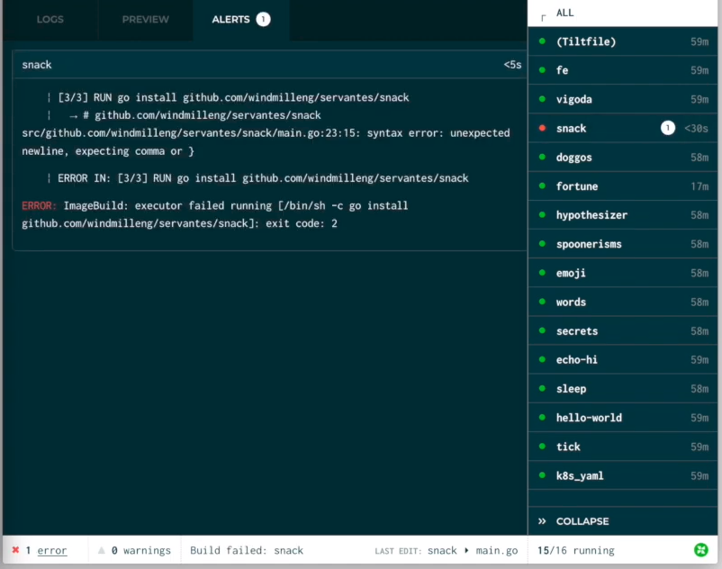Click the green status dot for sleep

543,388
